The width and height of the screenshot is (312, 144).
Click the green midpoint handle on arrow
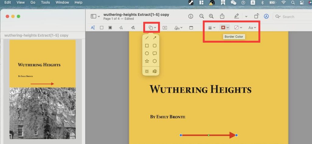tap(208, 135)
